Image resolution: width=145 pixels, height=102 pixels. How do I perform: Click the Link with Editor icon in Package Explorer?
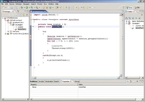[24, 15]
